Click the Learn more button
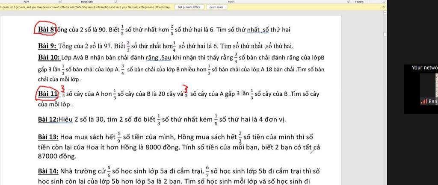This screenshot has height=185, width=438. [216, 7]
